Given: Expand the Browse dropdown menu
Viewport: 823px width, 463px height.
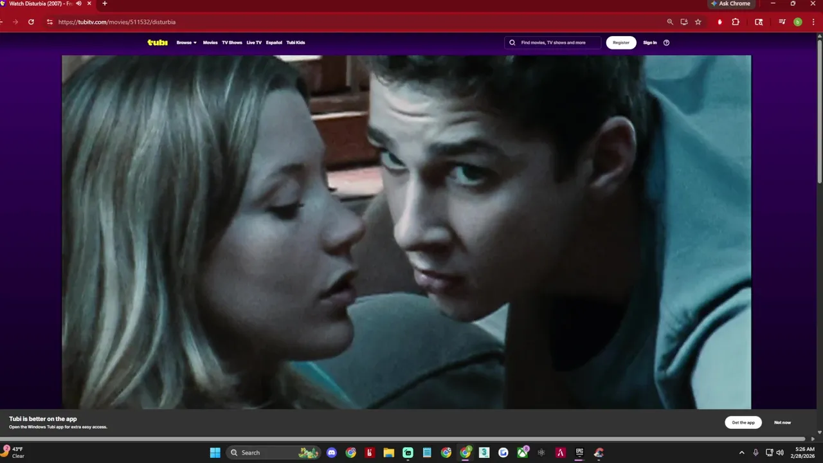Looking at the screenshot, I should pos(186,42).
